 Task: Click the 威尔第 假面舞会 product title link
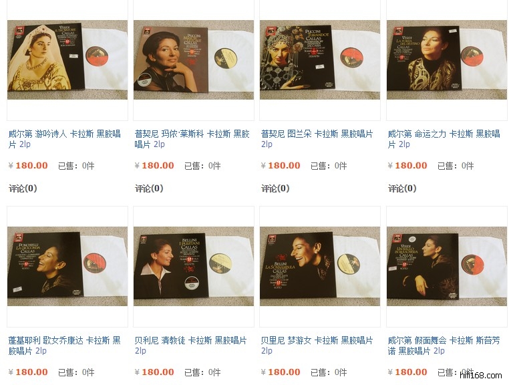point(444,346)
